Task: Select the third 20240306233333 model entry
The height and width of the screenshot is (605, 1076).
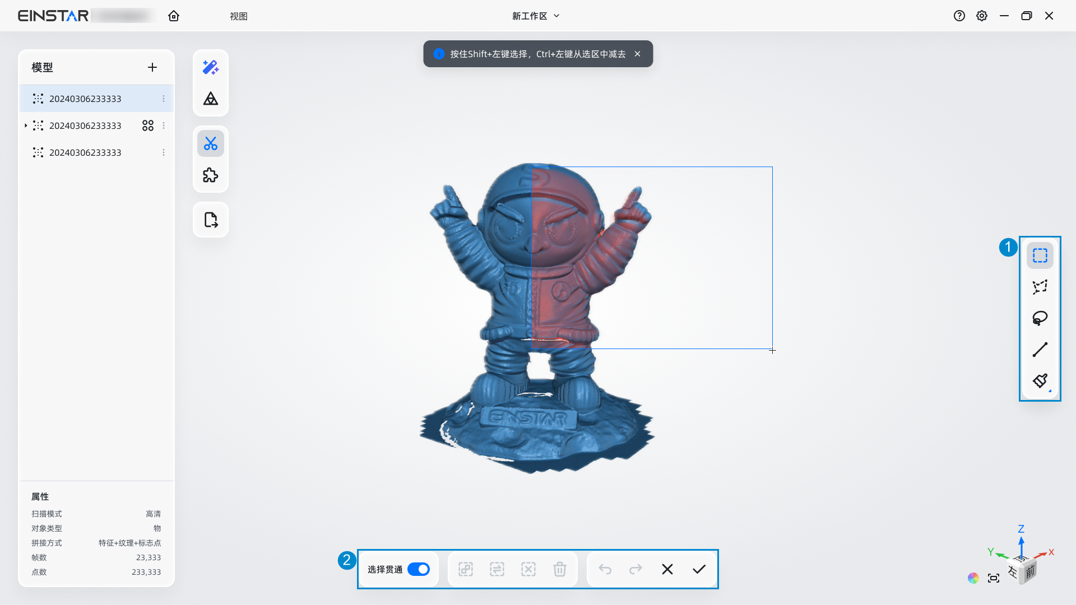Action: [85, 152]
